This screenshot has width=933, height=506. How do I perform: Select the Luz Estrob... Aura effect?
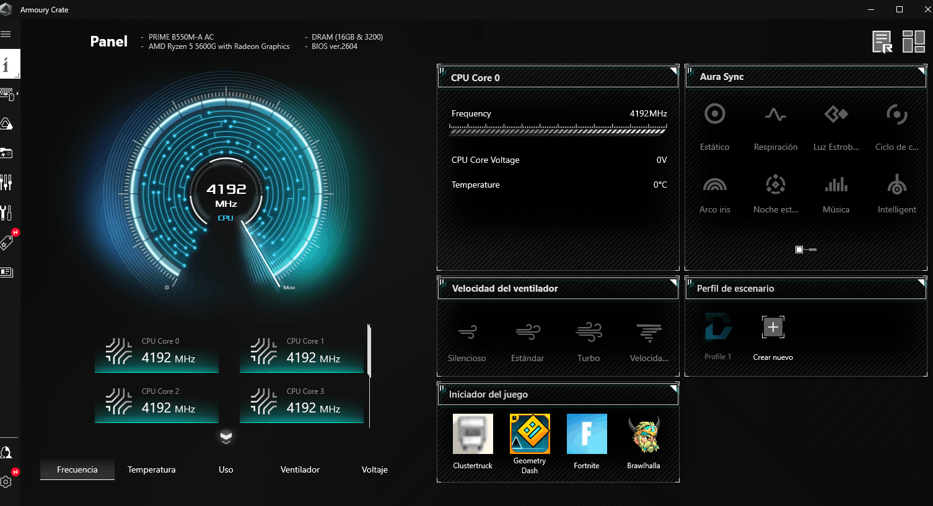point(836,128)
